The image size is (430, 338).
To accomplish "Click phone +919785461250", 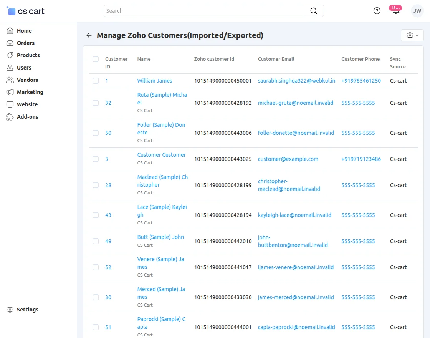I will pyautogui.click(x=361, y=81).
